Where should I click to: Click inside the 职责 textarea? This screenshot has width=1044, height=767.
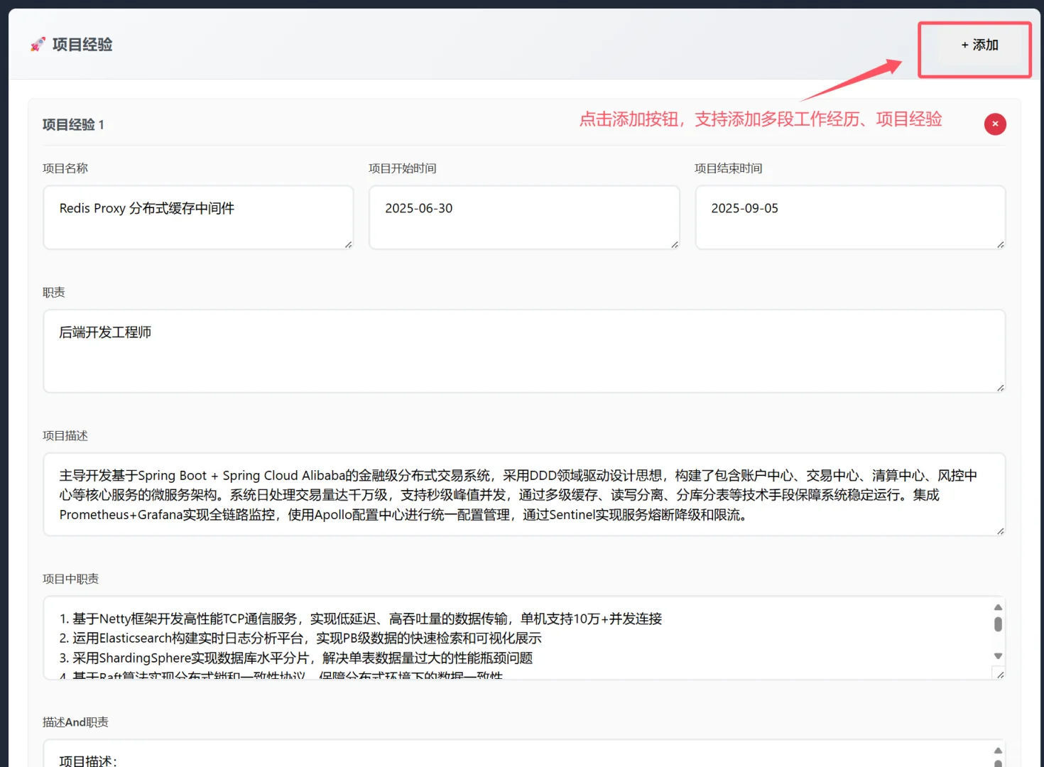497,348
